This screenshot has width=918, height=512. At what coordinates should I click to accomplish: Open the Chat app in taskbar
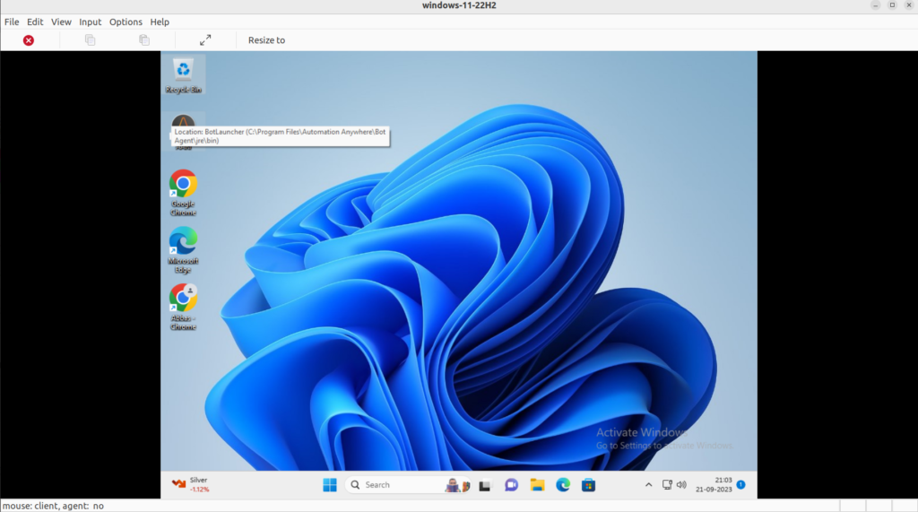point(511,485)
